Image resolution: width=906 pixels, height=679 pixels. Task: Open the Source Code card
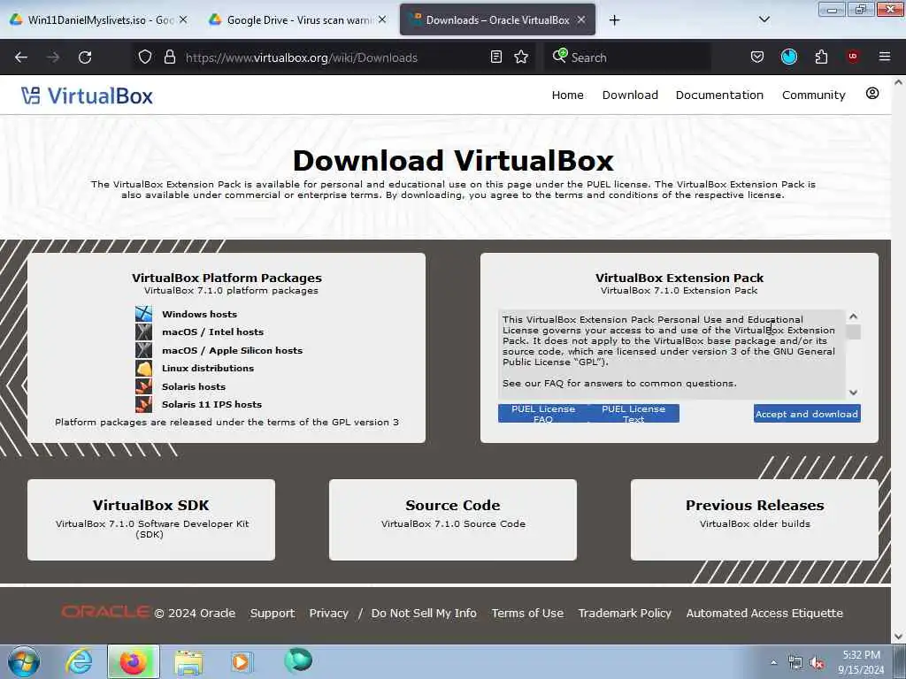pos(453,519)
